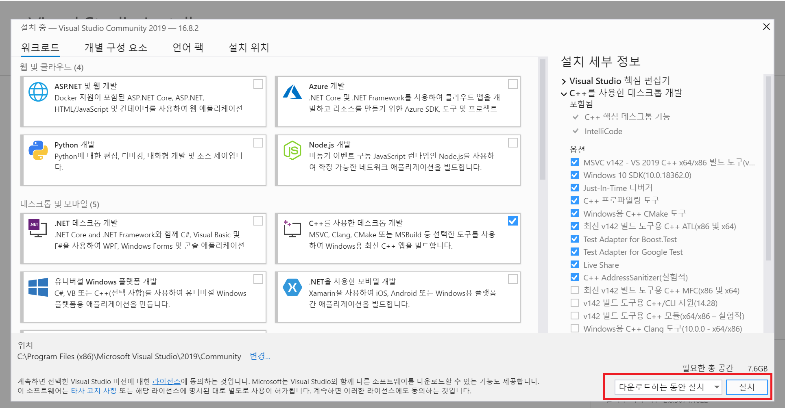Switch to the 개별 구성 요소 tab
The image size is (785, 408).
point(116,48)
